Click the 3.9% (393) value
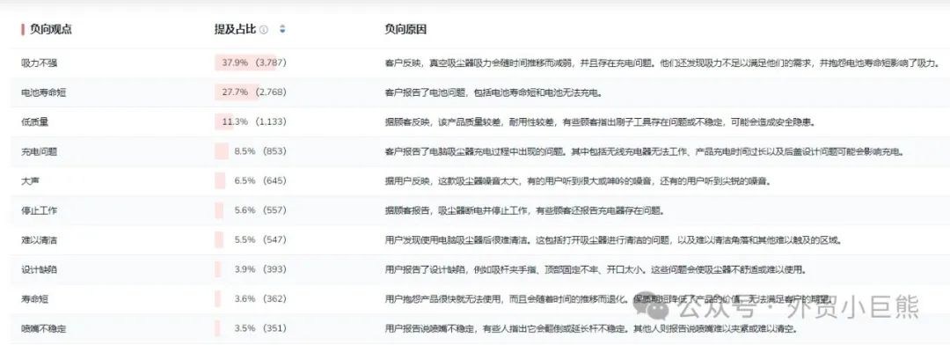This screenshot has height=345, width=950. coord(259,269)
